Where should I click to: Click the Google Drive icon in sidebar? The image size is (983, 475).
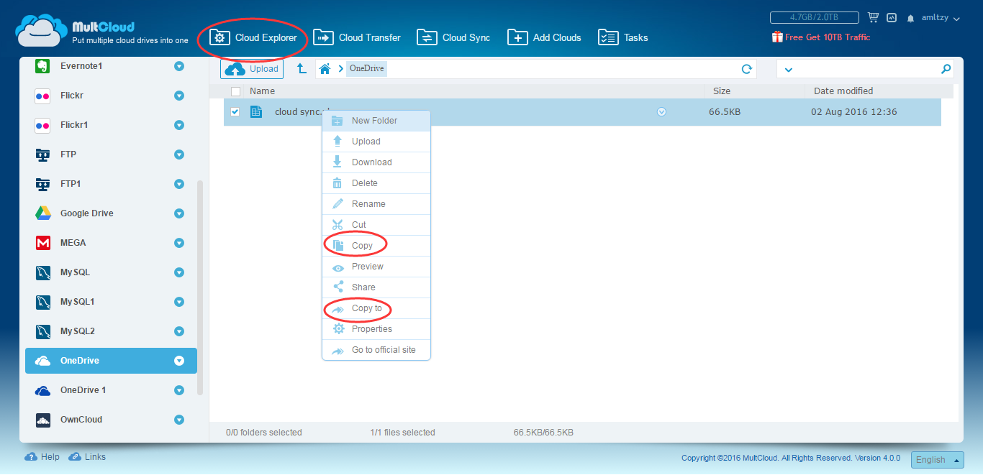click(42, 213)
